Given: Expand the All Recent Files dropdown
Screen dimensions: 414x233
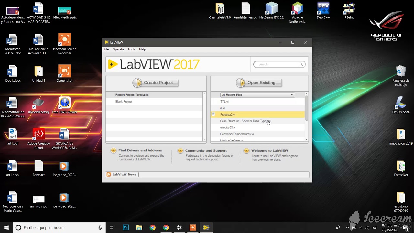Looking at the screenshot, I should (257, 95).
